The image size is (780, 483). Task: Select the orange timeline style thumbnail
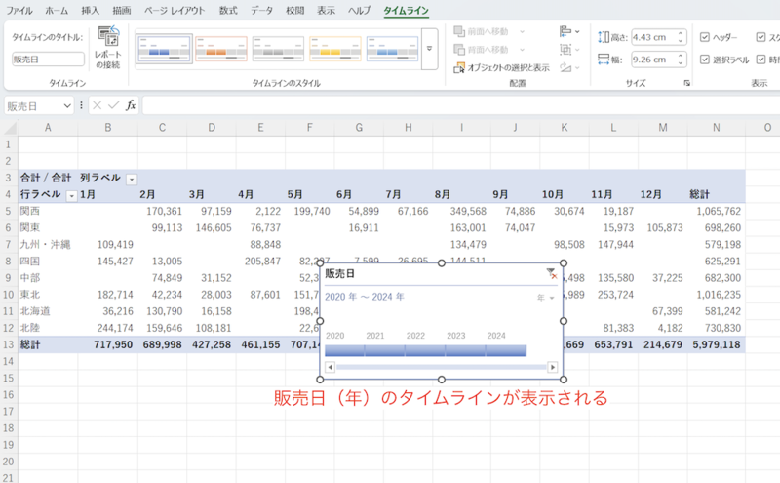click(221, 49)
